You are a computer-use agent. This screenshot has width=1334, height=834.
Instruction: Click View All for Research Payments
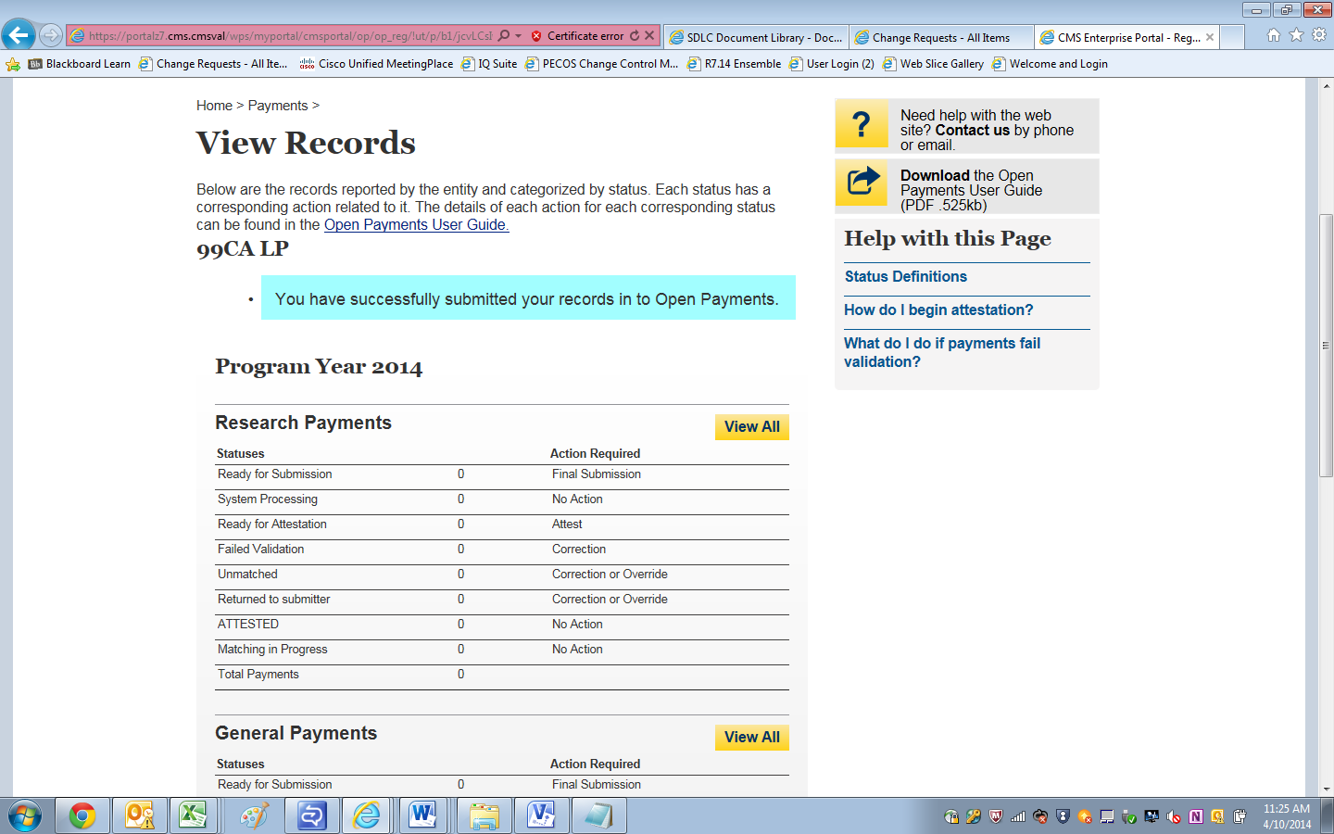tap(751, 427)
